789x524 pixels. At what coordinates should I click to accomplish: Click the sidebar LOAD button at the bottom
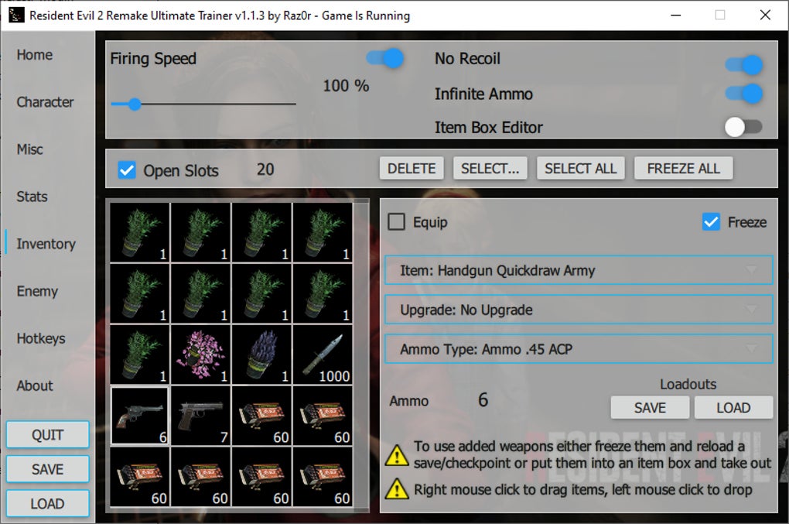point(47,503)
